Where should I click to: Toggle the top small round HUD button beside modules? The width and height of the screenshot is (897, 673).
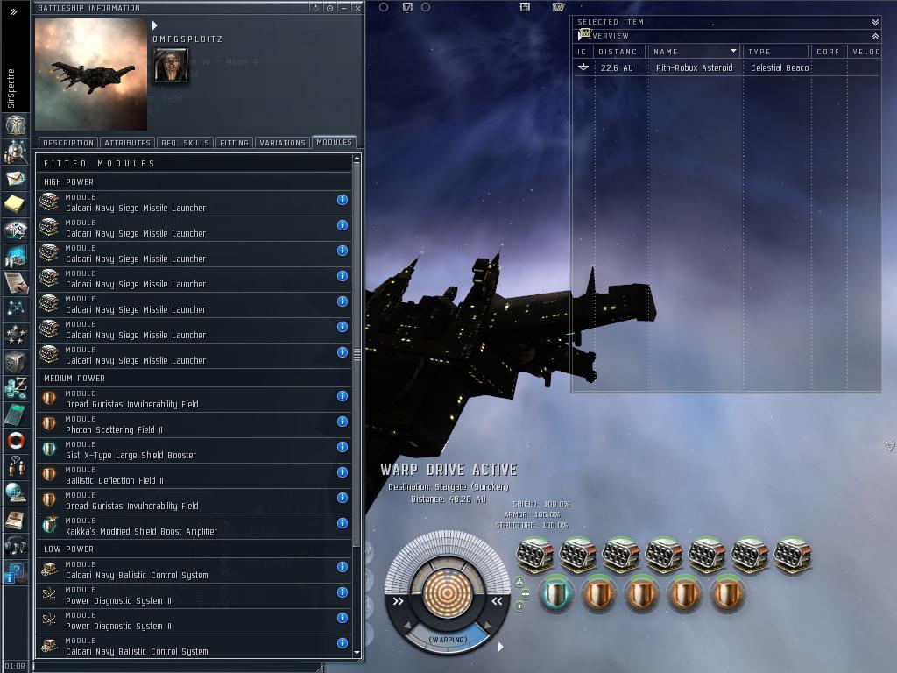[x=519, y=583]
